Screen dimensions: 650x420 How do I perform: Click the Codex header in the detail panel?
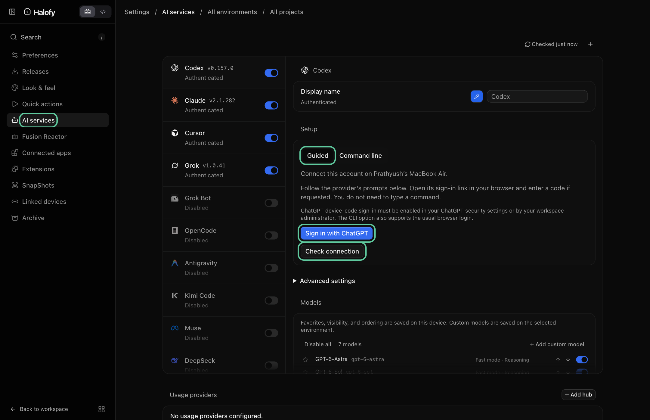tap(316, 70)
